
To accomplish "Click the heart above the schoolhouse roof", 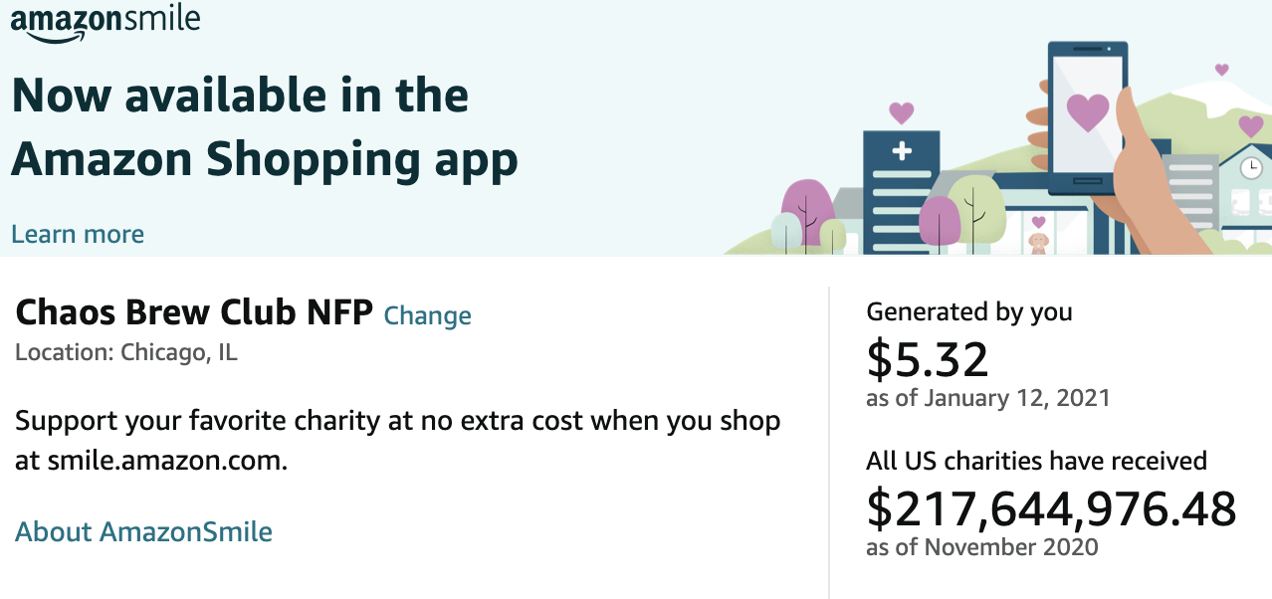I will pos(1250,126).
